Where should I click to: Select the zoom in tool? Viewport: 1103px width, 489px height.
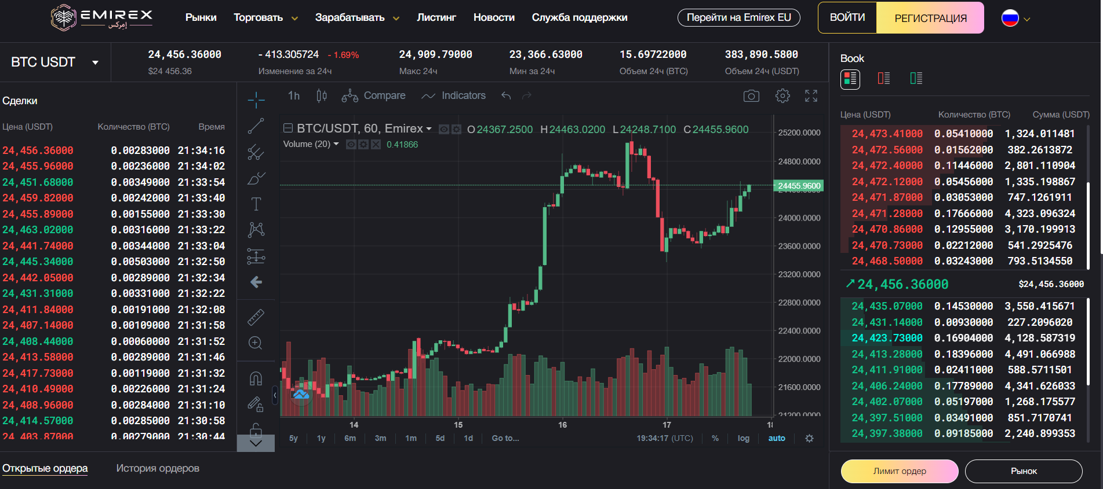point(256,343)
